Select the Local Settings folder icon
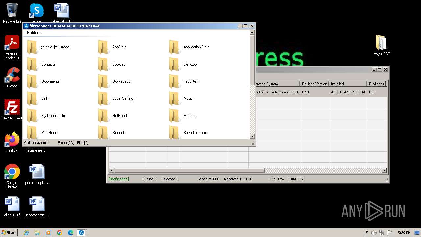Viewport: 421px width, 237px height. point(103,98)
